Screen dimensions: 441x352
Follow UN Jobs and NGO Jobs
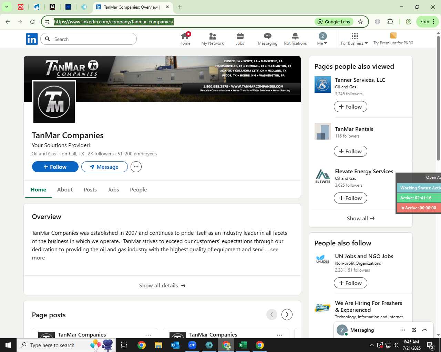coord(350,283)
